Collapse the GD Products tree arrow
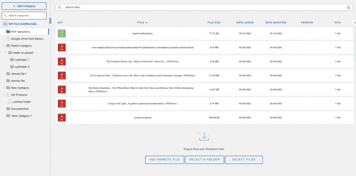The height and width of the screenshot is (176, 356). tap(4, 95)
